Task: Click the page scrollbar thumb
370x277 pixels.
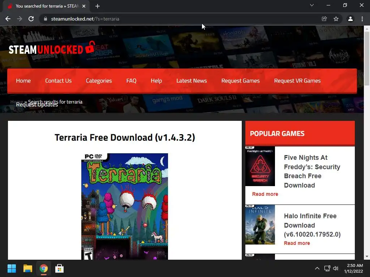Action: [367, 58]
